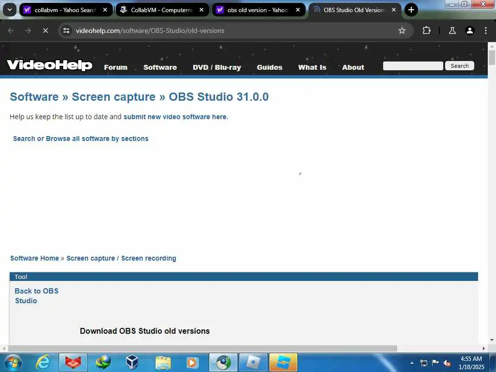Open the red fox-like taskbar app
This screenshot has height=372, width=496.
(73, 362)
